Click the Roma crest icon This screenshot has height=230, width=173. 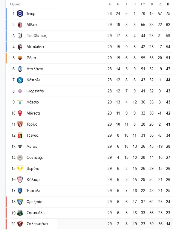tap(20, 58)
